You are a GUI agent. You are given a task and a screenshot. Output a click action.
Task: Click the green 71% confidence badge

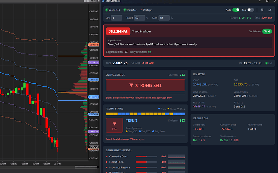tap(266, 31)
